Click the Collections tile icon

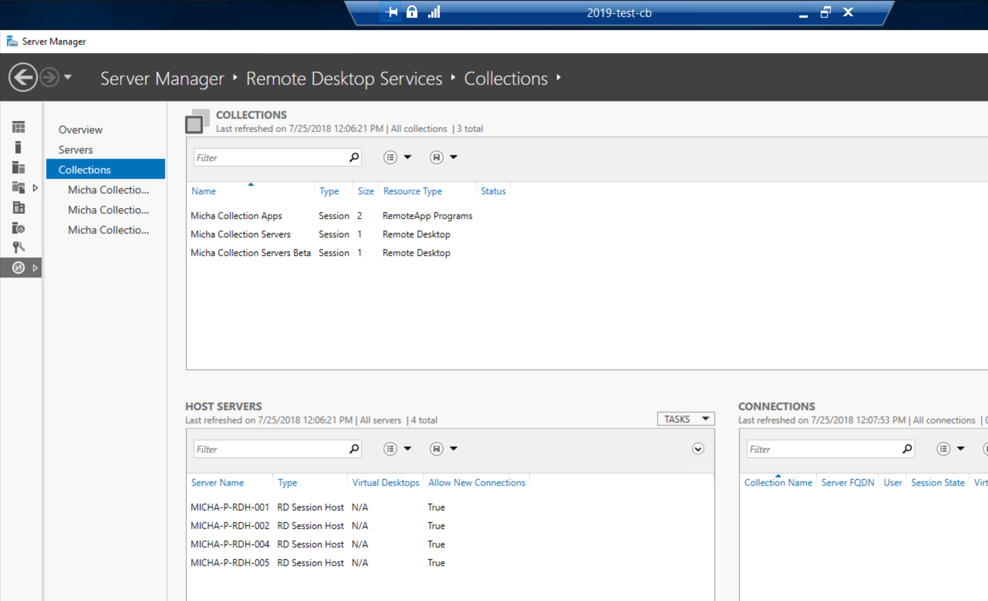(197, 121)
